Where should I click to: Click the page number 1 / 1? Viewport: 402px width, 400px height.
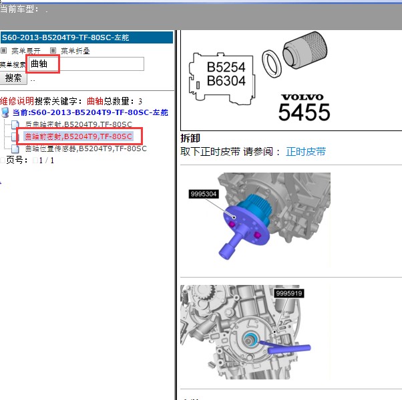47,161
